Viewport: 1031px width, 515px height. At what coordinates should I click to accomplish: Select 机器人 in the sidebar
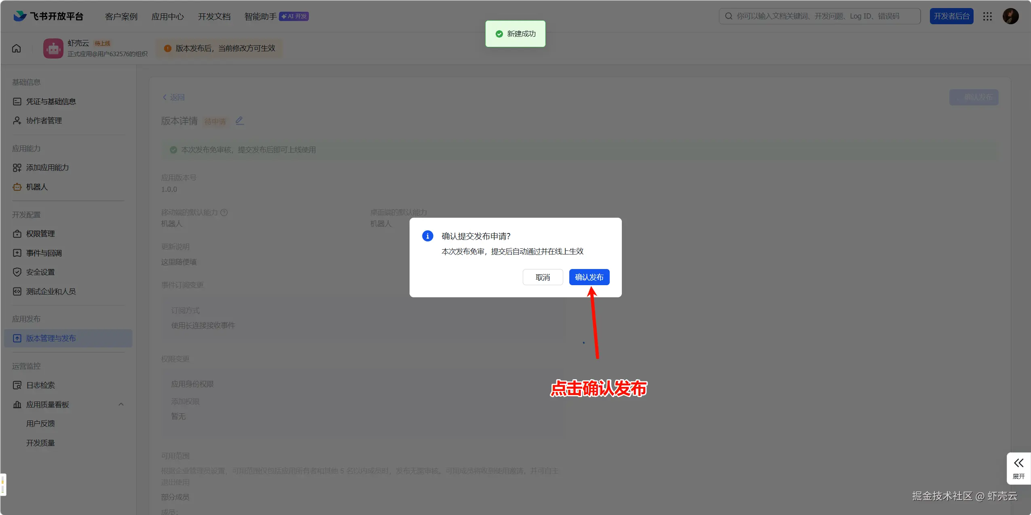38,187
